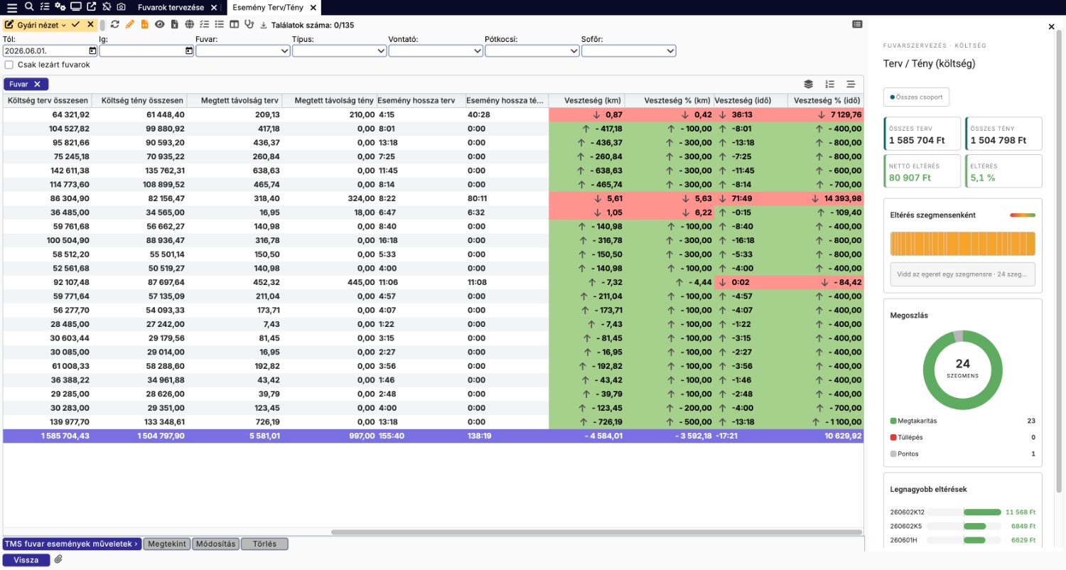This screenshot has height=570, width=1066.
Task: Cancel view with the X icon beside Gyári nézet
Action: click(x=90, y=24)
